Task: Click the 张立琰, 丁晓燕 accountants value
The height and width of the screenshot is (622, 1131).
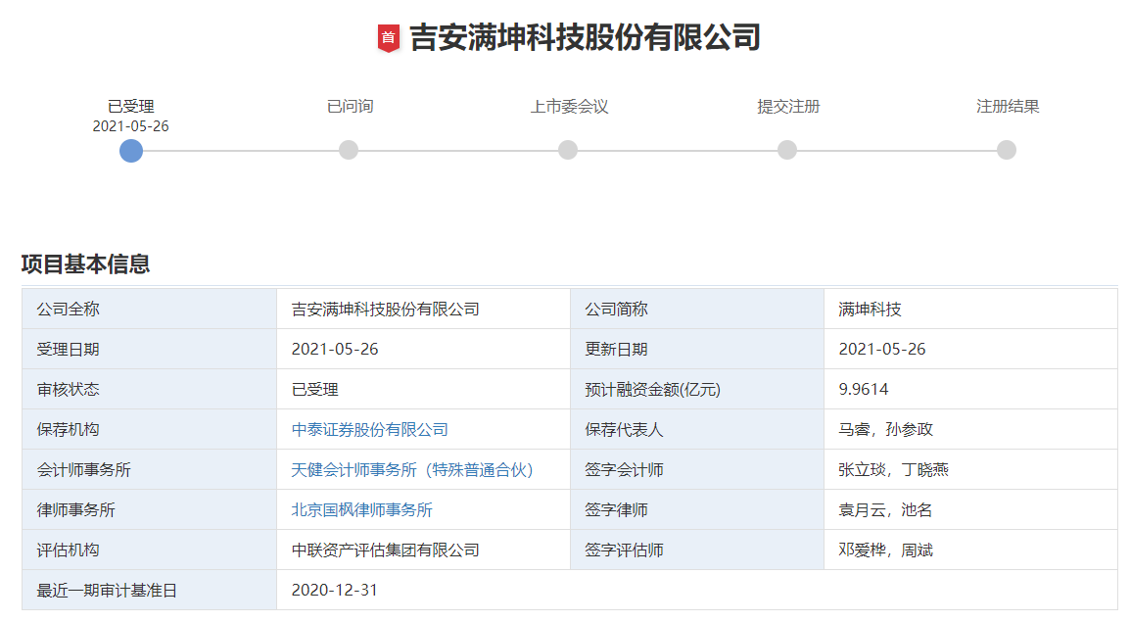Action: point(893,470)
